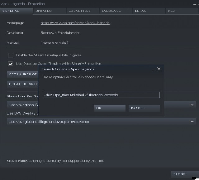199x180 pixels.
Task: Click into the launch options text field
Action: click(x=101, y=95)
